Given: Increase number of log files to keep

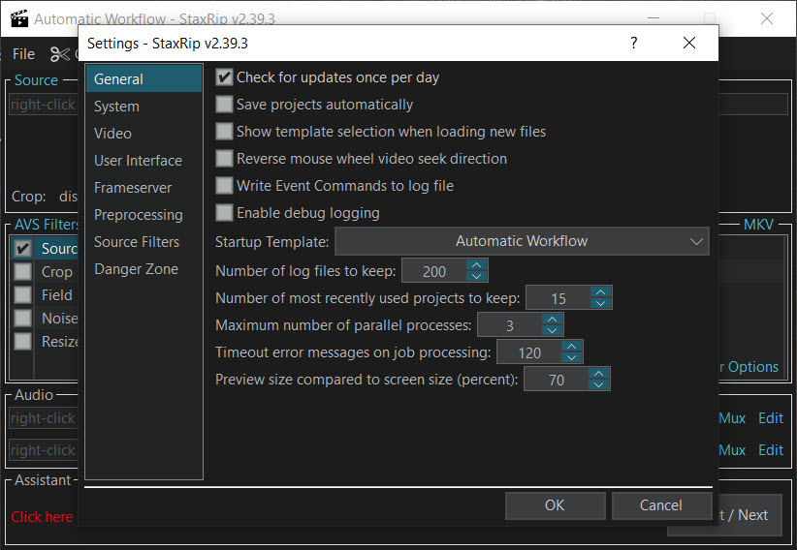Looking at the screenshot, I should coord(476,264).
